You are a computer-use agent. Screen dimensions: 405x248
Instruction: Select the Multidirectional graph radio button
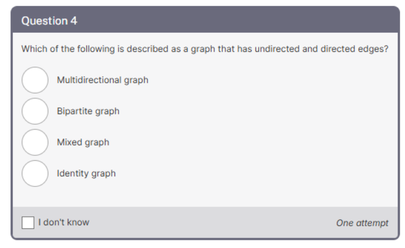35,80
